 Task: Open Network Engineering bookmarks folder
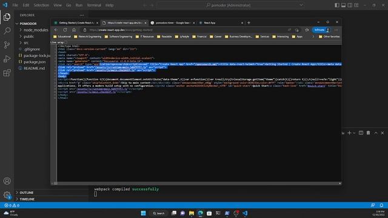tap(87, 36)
